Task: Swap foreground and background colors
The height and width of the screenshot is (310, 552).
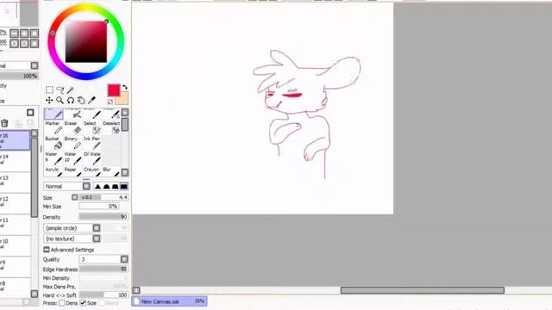Action: pyautogui.click(x=124, y=87)
